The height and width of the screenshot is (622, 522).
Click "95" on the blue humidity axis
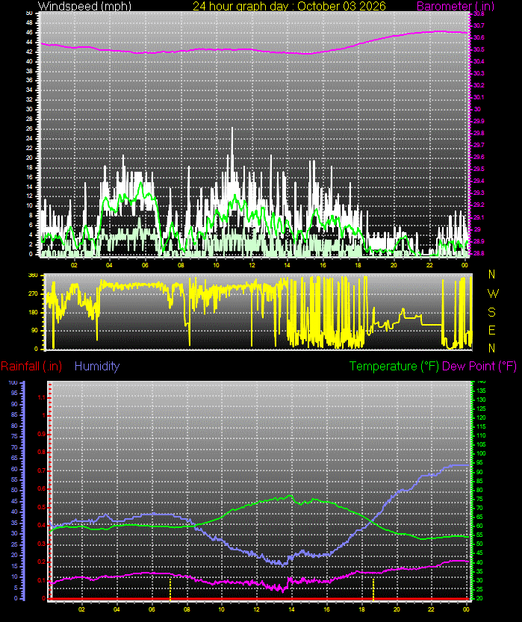14,393
